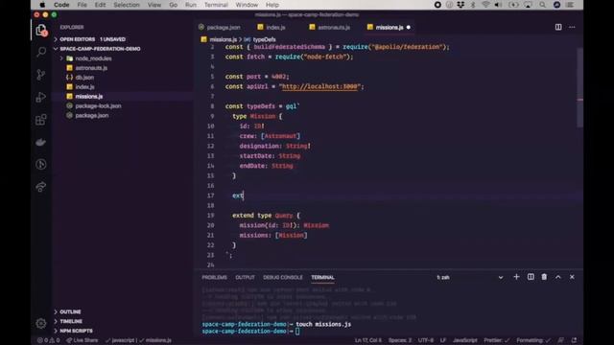Open the Run and Debug view
The height and width of the screenshot is (345, 614).
41,97
